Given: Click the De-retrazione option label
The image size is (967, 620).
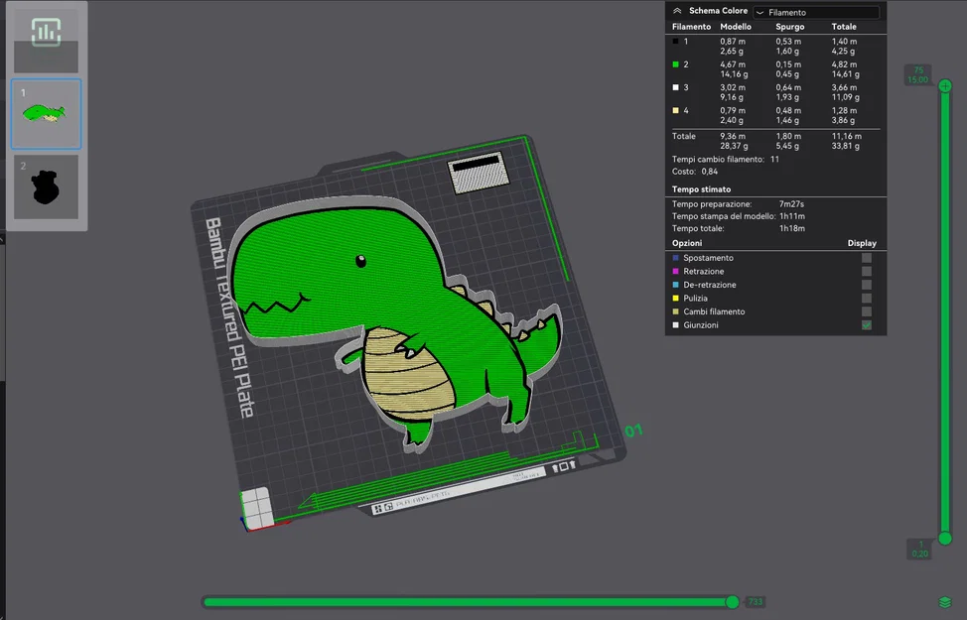Looking at the screenshot, I should pyautogui.click(x=710, y=285).
